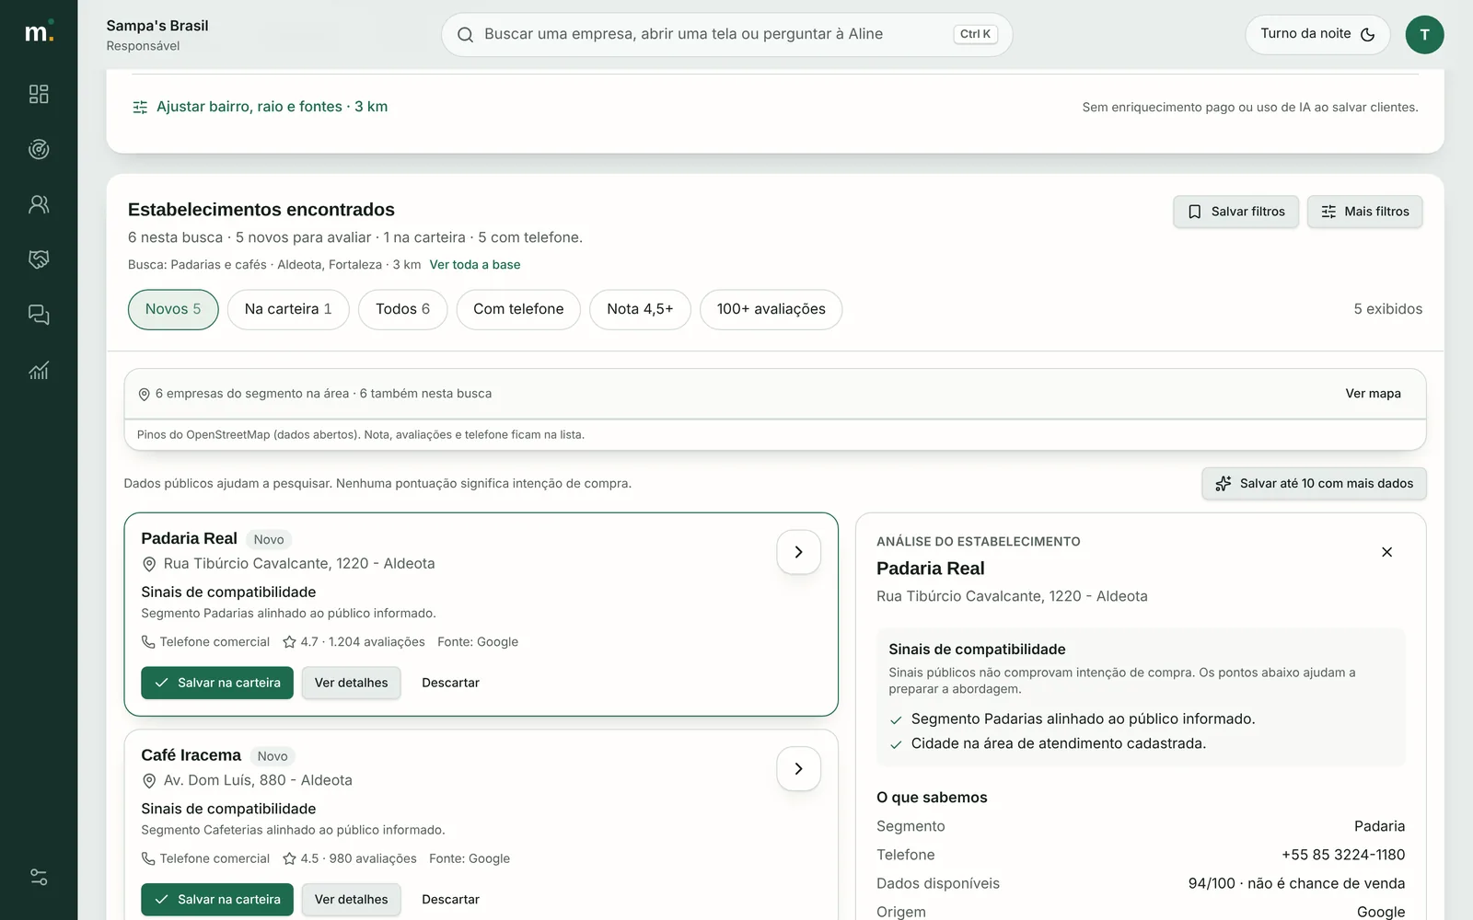This screenshot has height=920, width=1473.
Task: Click the phone icon in Café Iracema card
Action: point(148,858)
